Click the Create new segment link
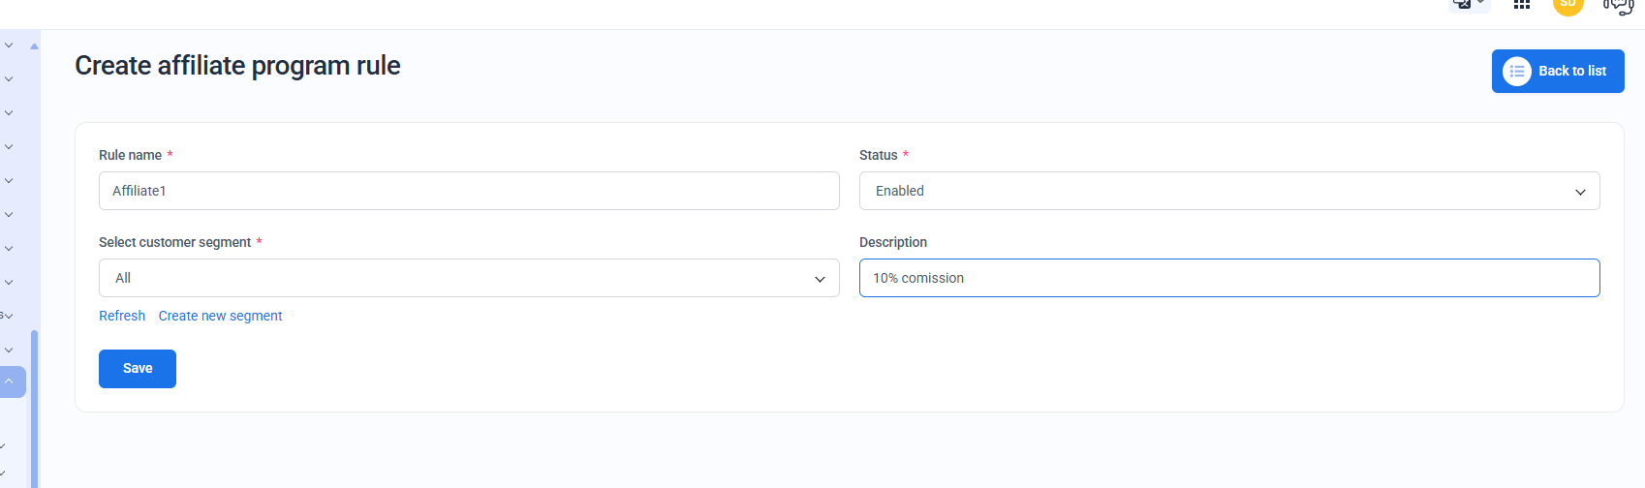This screenshot has width=1645, height=488. click(220, 316)
